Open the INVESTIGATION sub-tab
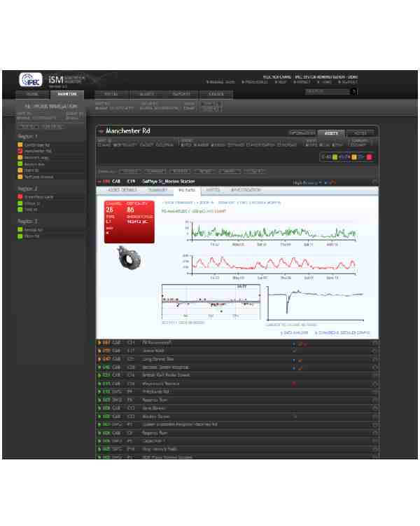Image resolution: width=420 pixels, height=526 pixels. pyautogui.click(x=246, y=190)
